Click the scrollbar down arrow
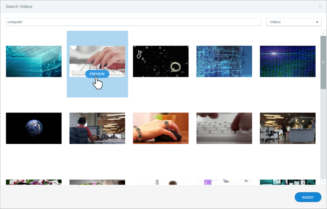 (x=323, y=182)
